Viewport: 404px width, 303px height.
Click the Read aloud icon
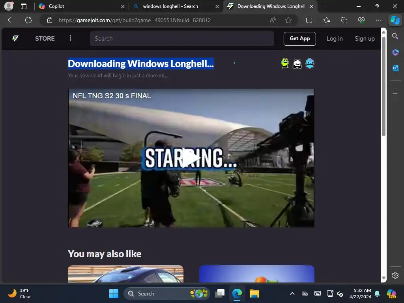click(273, 20)
